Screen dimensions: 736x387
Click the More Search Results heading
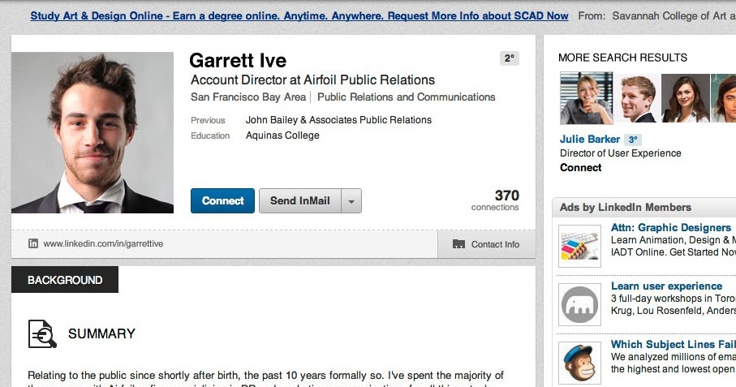click(x=622, y=58)
